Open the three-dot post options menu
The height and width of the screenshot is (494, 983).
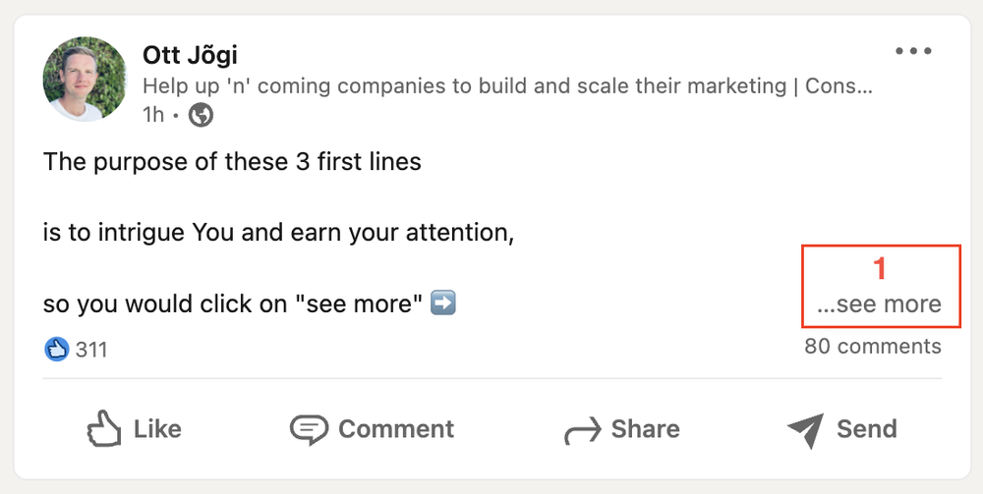(912, 52)
